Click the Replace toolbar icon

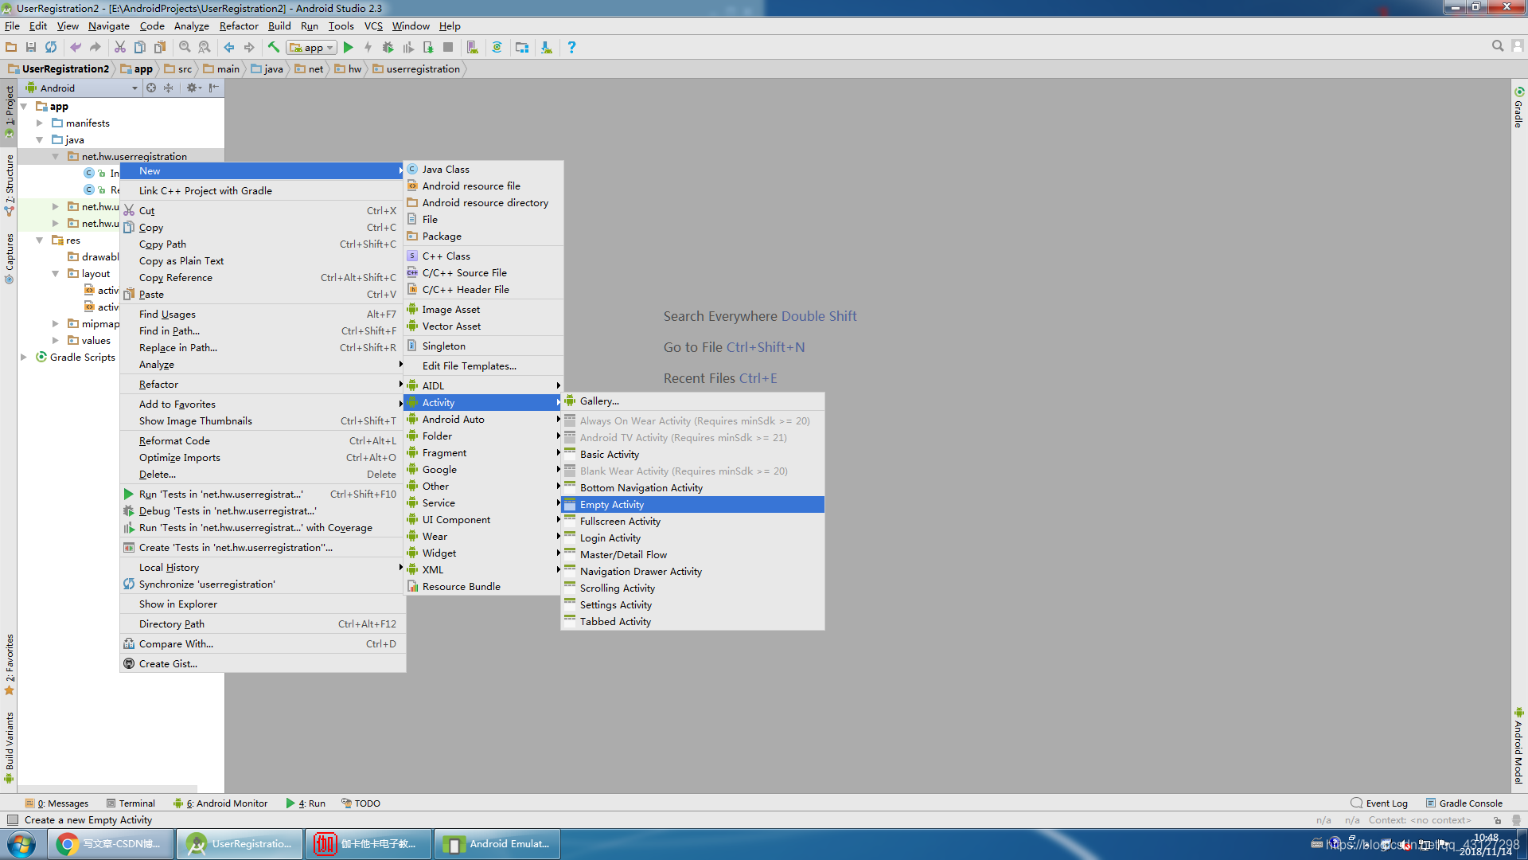tap(205, 47)
